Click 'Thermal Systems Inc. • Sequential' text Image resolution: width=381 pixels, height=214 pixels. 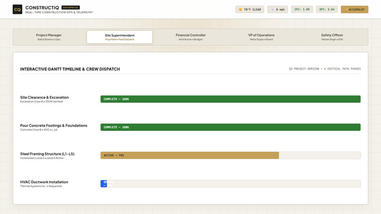41,186
